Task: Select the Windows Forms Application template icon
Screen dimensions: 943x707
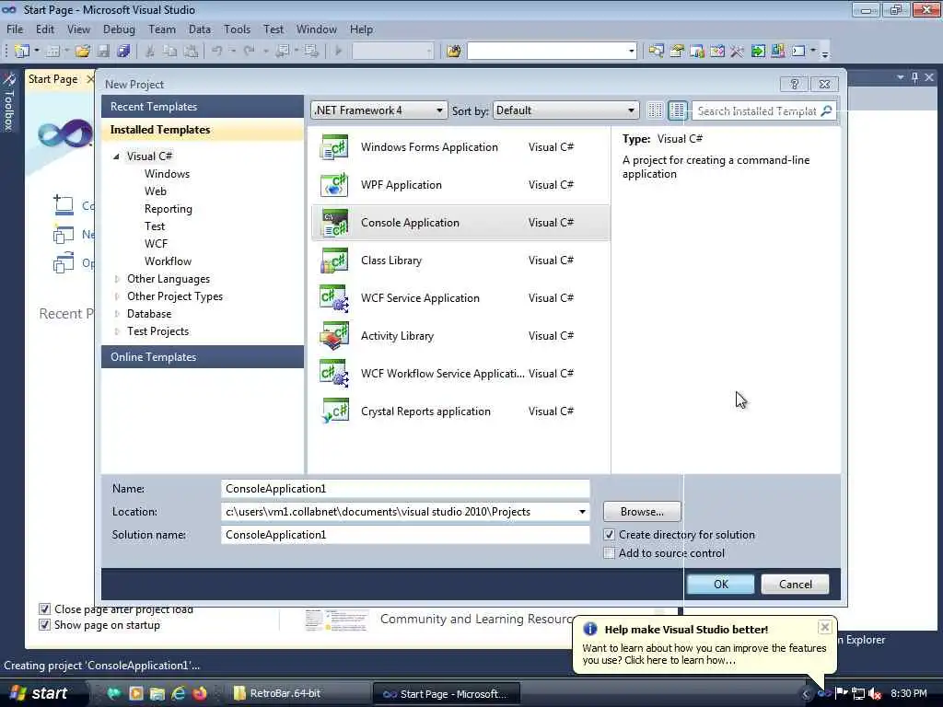Action: coord(334,147)
